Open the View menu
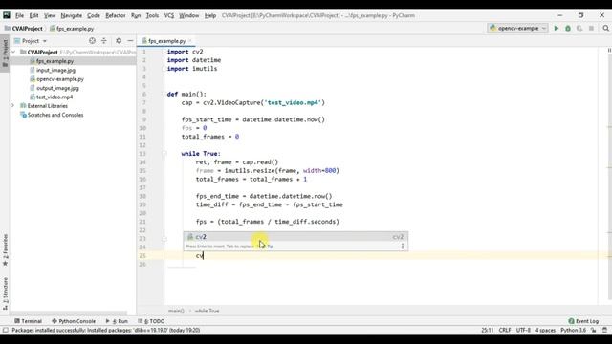The image size is (612, 344). click(x=50, y=15)
